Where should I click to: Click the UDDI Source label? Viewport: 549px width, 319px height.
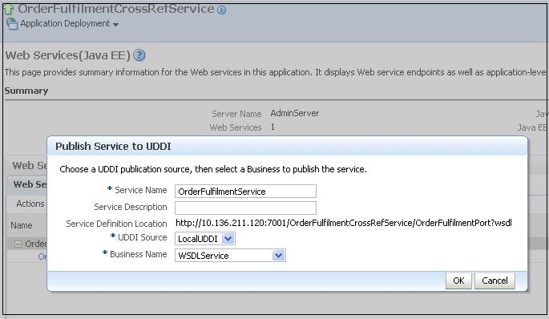(142, 237)
